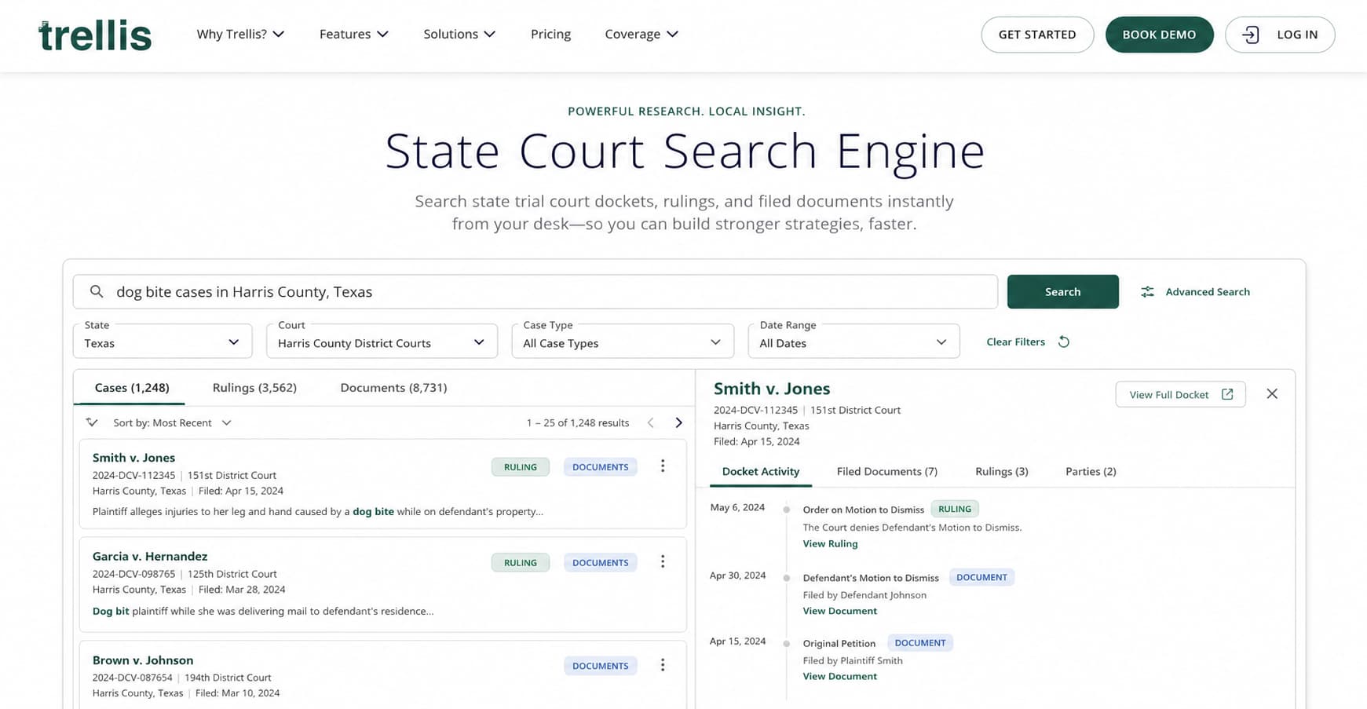
Task: Click 'Order on Motion to Dismiss' entry
Action: 863,510
